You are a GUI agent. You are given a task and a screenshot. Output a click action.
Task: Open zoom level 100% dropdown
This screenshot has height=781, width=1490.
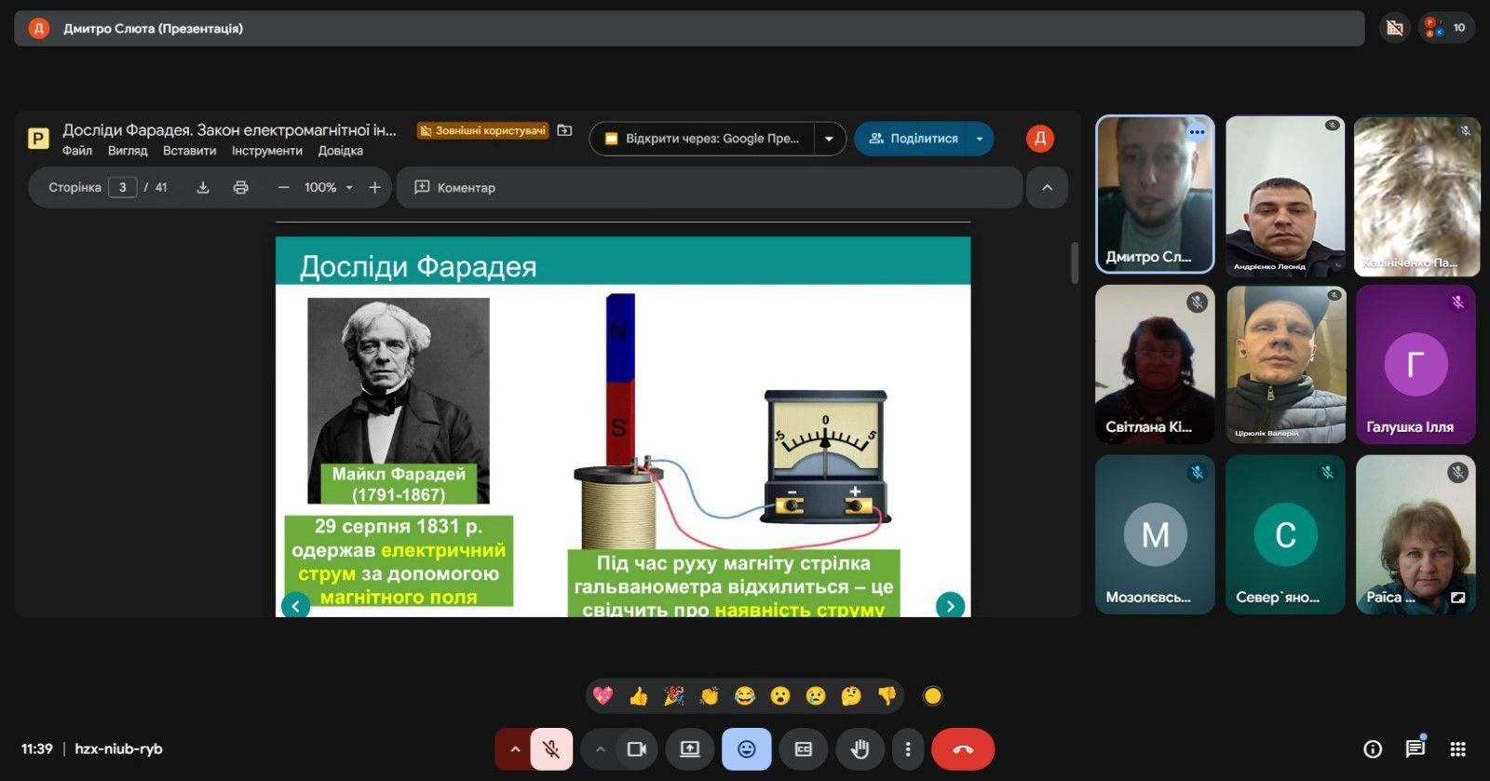pos(328,187)
